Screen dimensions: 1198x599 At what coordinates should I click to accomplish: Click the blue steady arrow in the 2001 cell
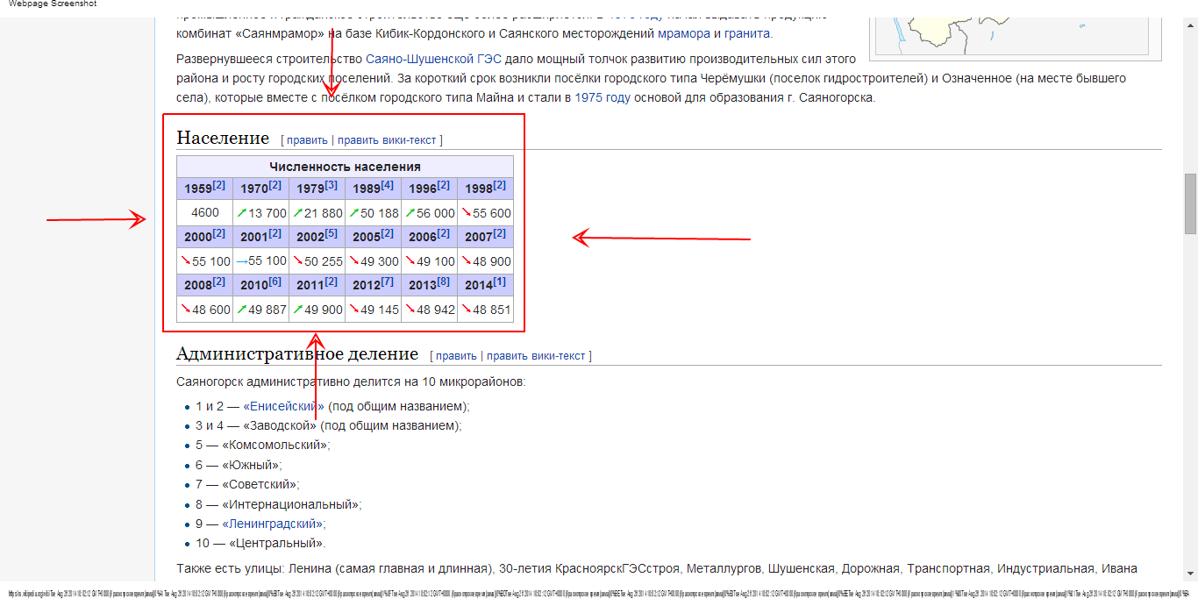242,260
